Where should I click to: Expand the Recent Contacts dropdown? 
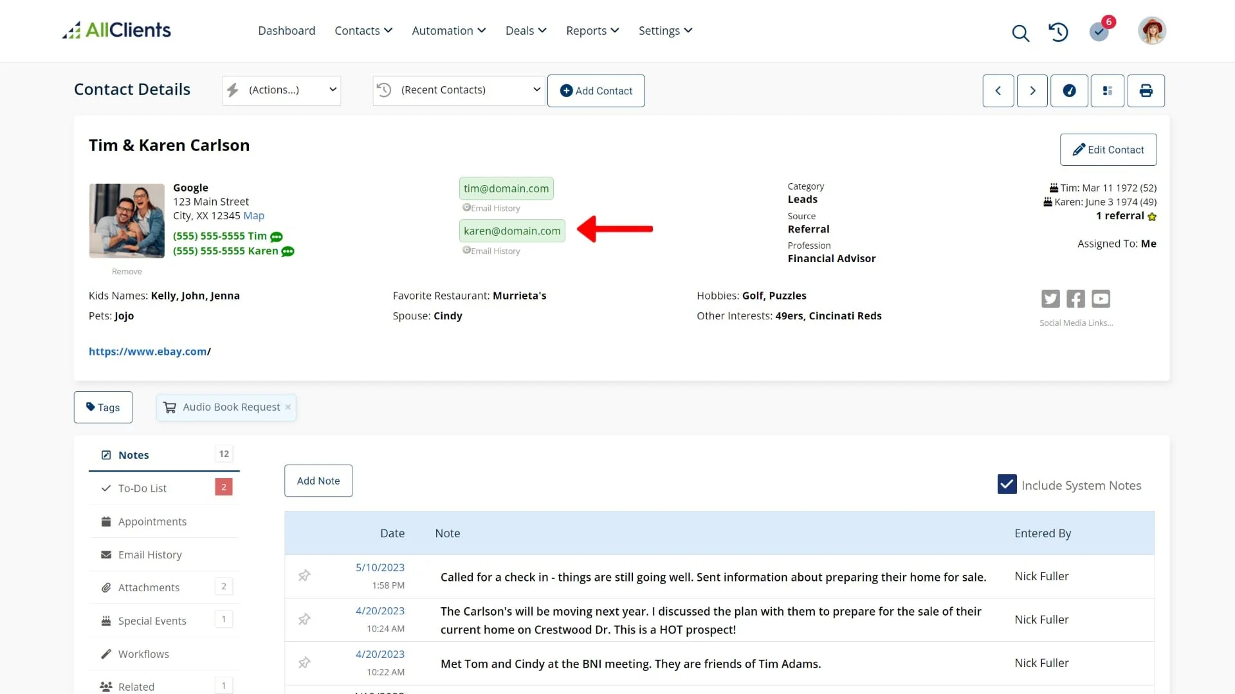459,91
